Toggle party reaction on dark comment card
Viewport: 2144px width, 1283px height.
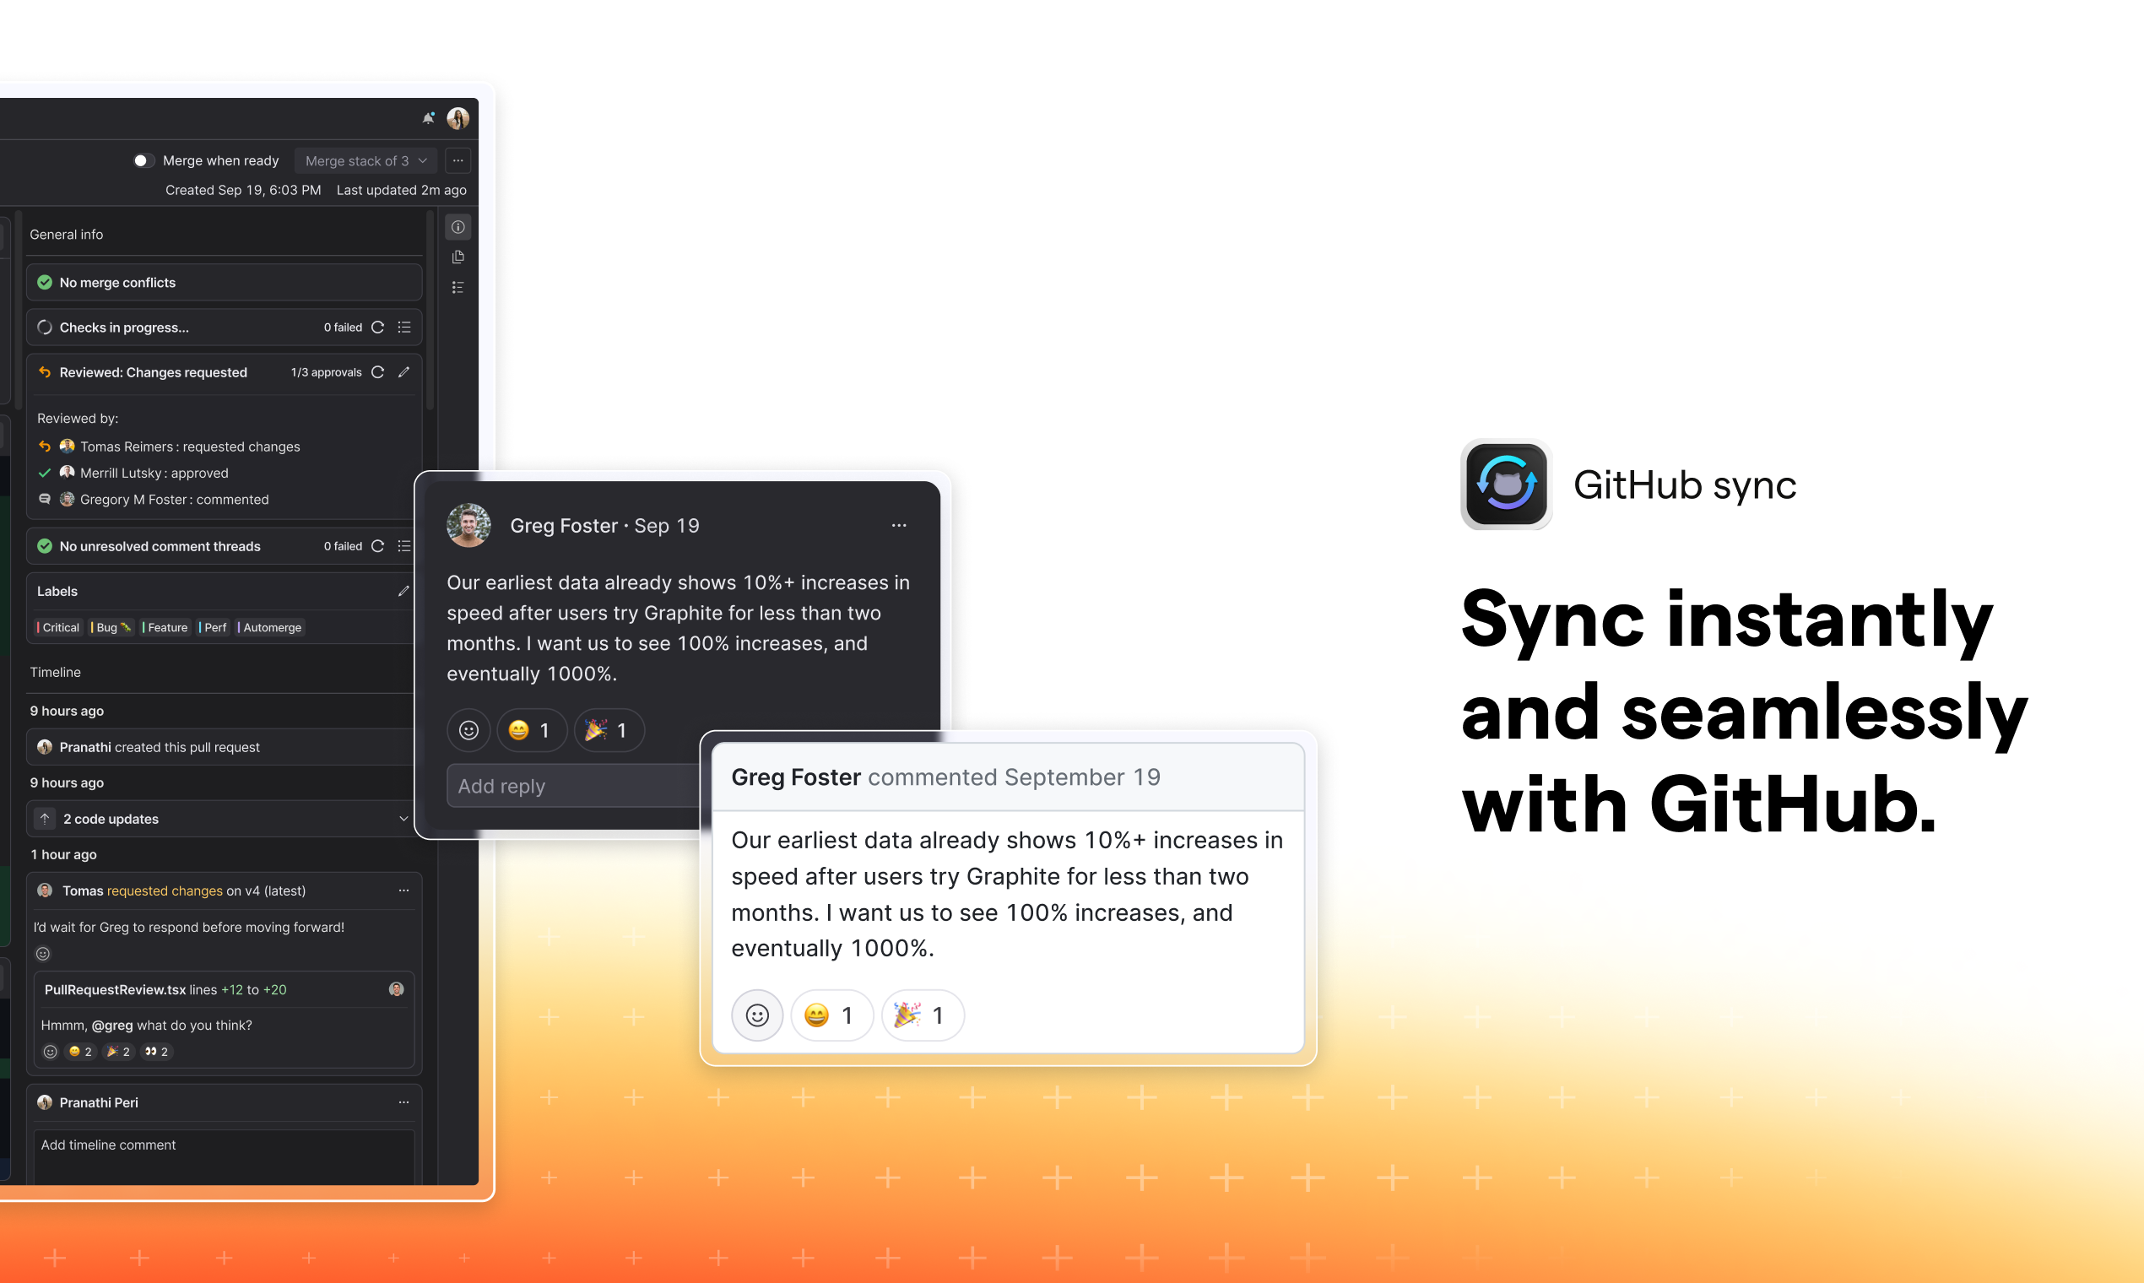(x=609, y=730)
